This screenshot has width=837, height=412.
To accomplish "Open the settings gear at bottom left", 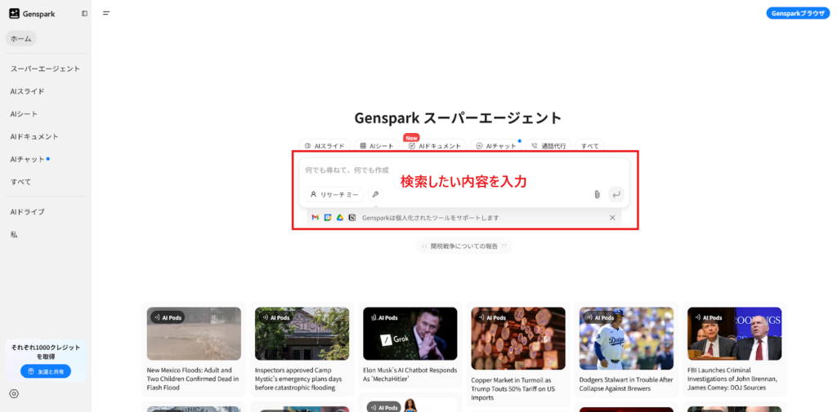I will coord(14,393).
